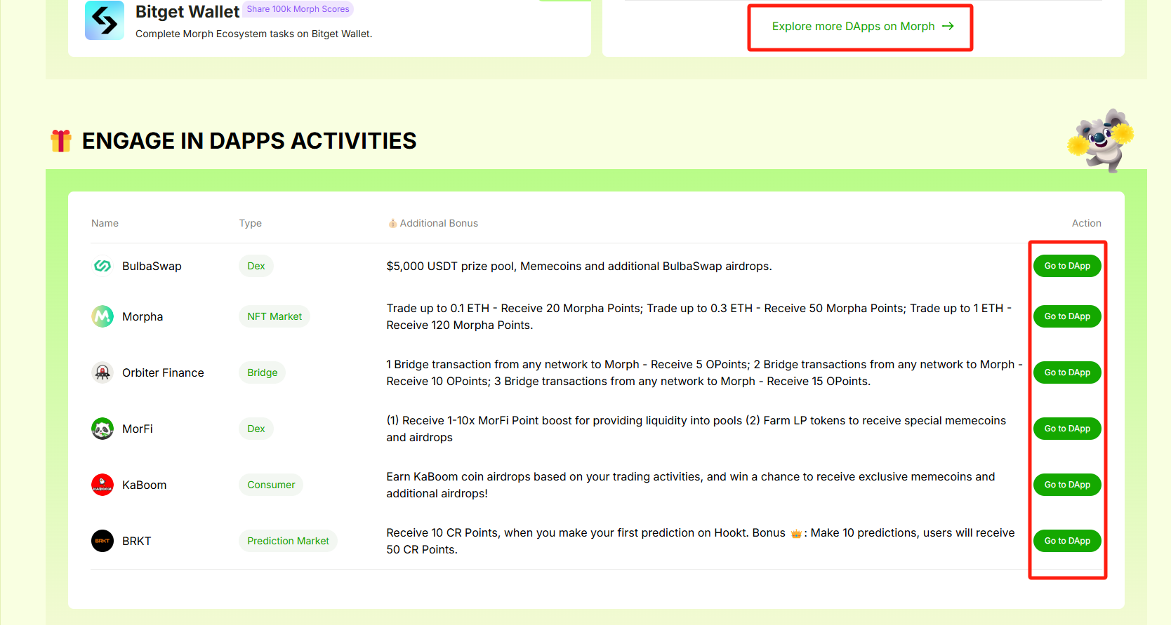Click the Bridge type tag

[262, 372]
